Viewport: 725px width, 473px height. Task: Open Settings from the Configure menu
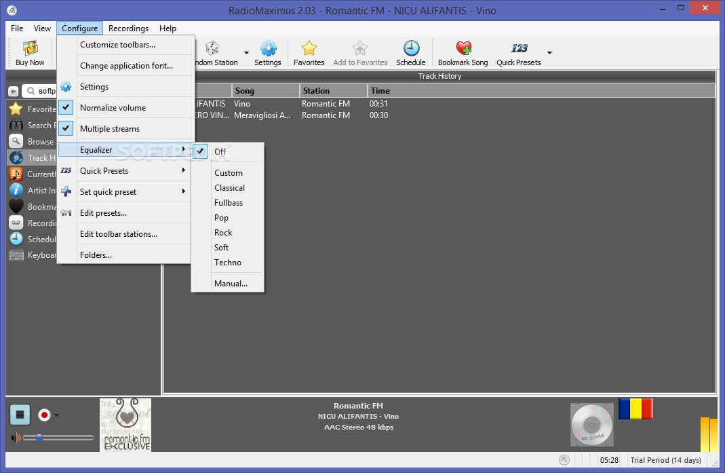125,87
